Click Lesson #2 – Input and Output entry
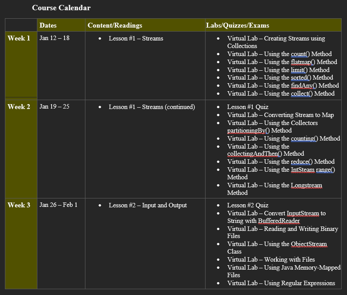 148,205
